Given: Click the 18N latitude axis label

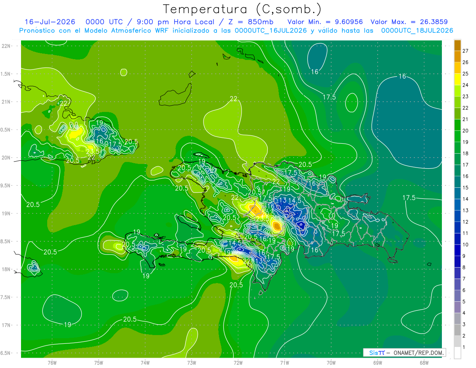Looking at the screenshot, I should pyautogui.click(x=6, y=270).
